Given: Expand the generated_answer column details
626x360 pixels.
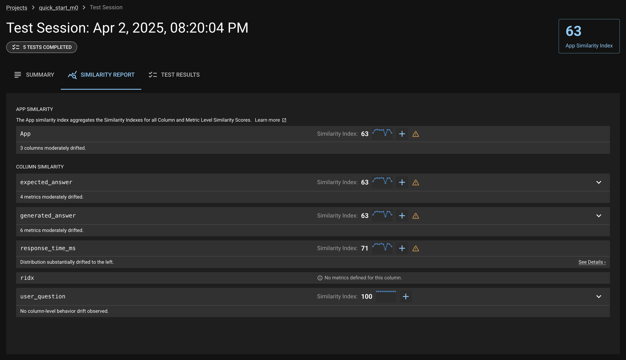Looking at the screenshot, I should click(599, 216).
